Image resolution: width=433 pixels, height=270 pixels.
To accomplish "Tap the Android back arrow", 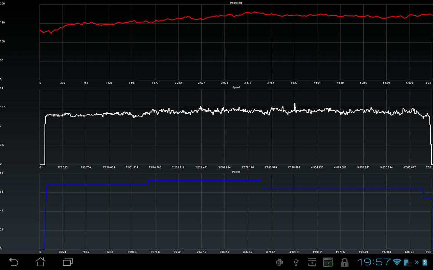I will click(x=14, y=262).
